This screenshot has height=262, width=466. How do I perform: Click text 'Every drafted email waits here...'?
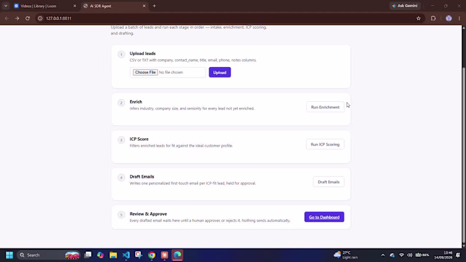coord(210,221)
